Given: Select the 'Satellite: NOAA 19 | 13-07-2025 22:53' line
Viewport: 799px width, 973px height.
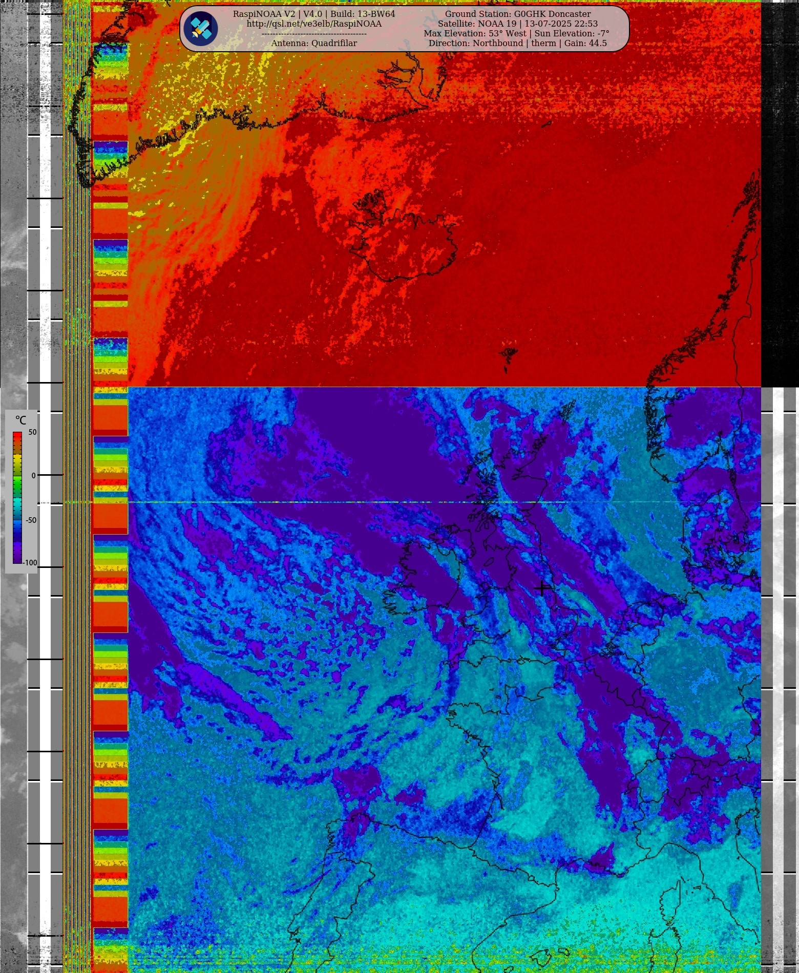Looking at the screenshot, I should pyautogui.click(x=518, y=24).
